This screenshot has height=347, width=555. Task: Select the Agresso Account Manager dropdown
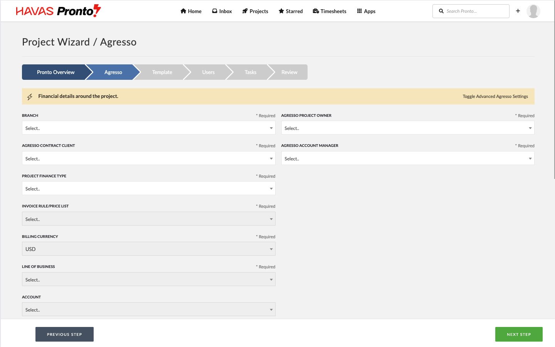pyautogui.click(x=407, y=158)
